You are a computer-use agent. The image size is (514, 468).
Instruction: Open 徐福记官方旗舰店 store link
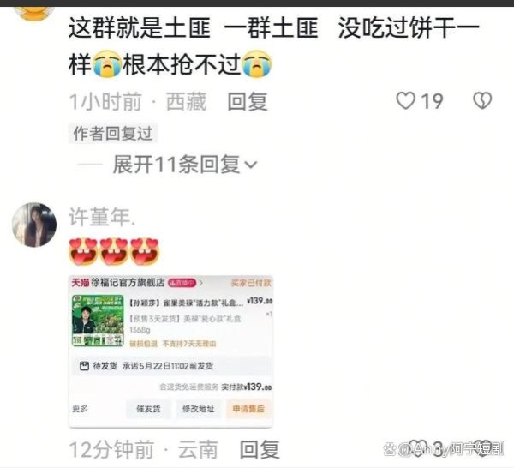(x=128, y=282)
